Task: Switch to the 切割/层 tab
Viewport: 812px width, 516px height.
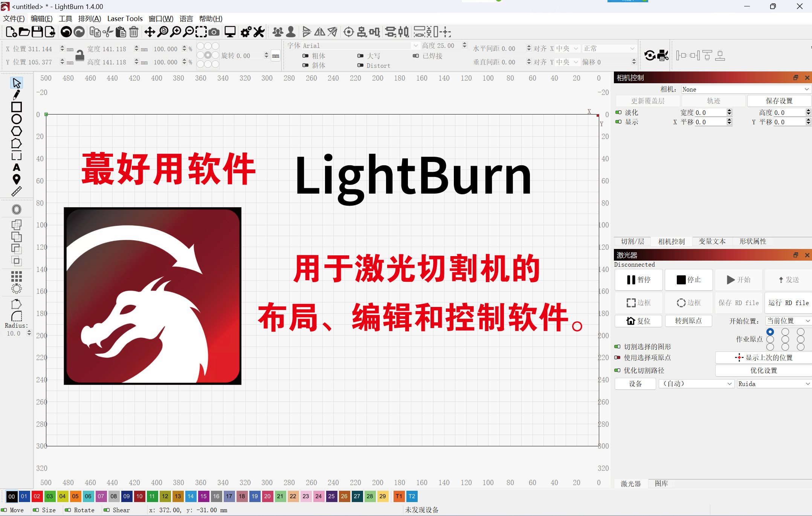Action: pos(633,241)
